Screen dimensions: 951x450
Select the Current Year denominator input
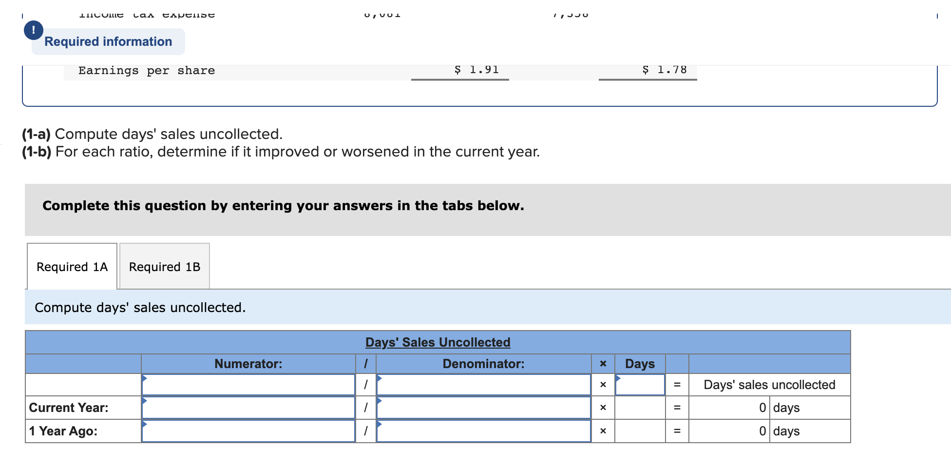pyautogui.click(x=484, y=408)
